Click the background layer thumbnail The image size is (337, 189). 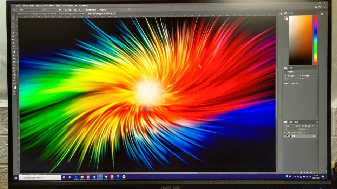(289, 136)
